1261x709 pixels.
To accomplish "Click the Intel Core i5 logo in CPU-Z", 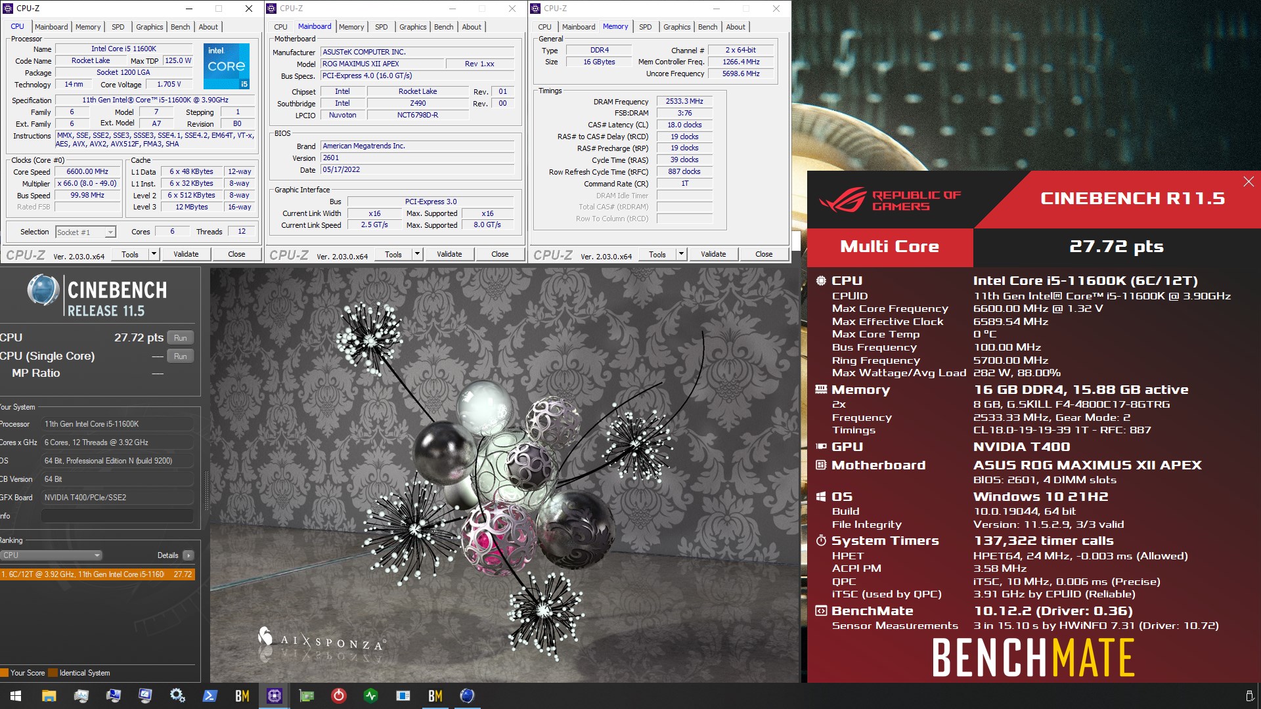I will coord(227,66).
